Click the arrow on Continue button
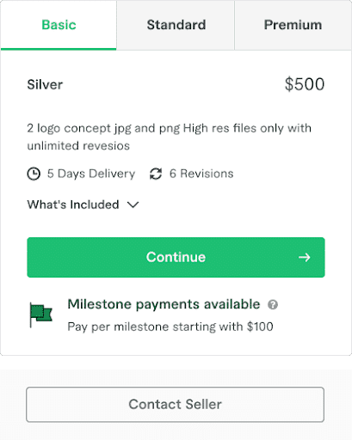The image size is (352, 440). 305,257
